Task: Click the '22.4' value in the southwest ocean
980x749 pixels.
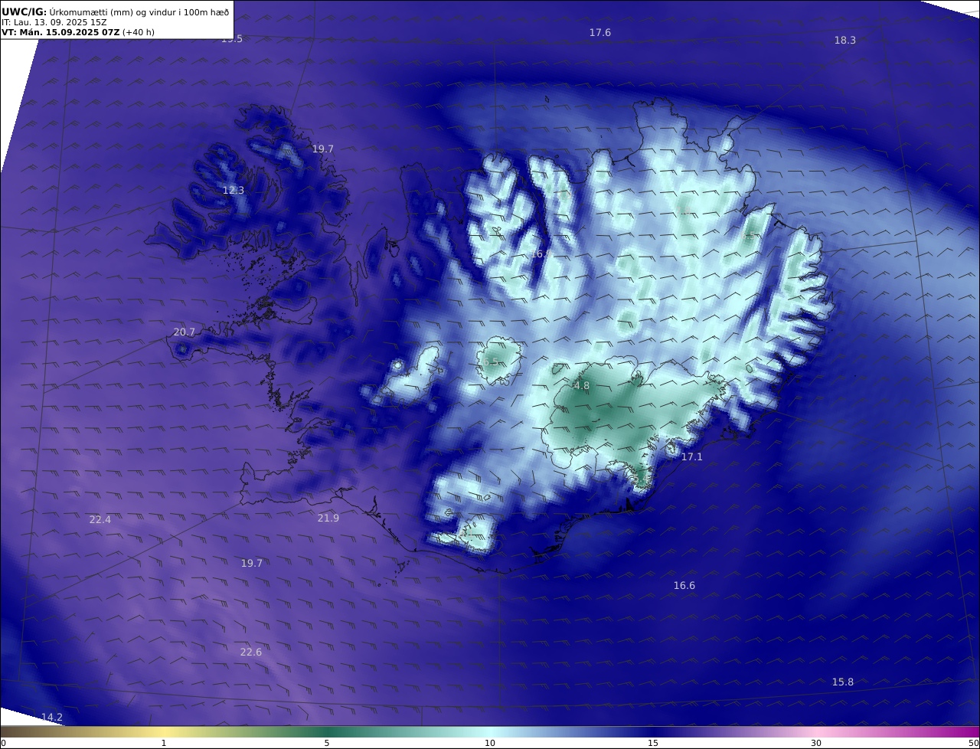Action: [100, 520]
